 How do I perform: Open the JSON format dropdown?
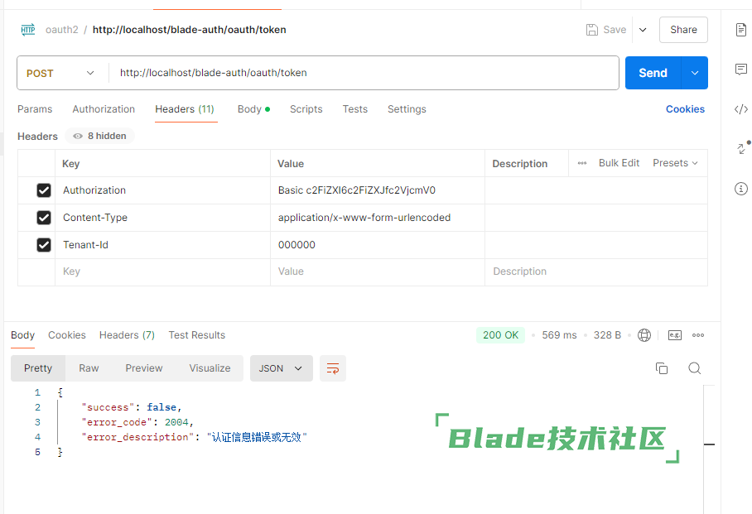click(282, 368)
